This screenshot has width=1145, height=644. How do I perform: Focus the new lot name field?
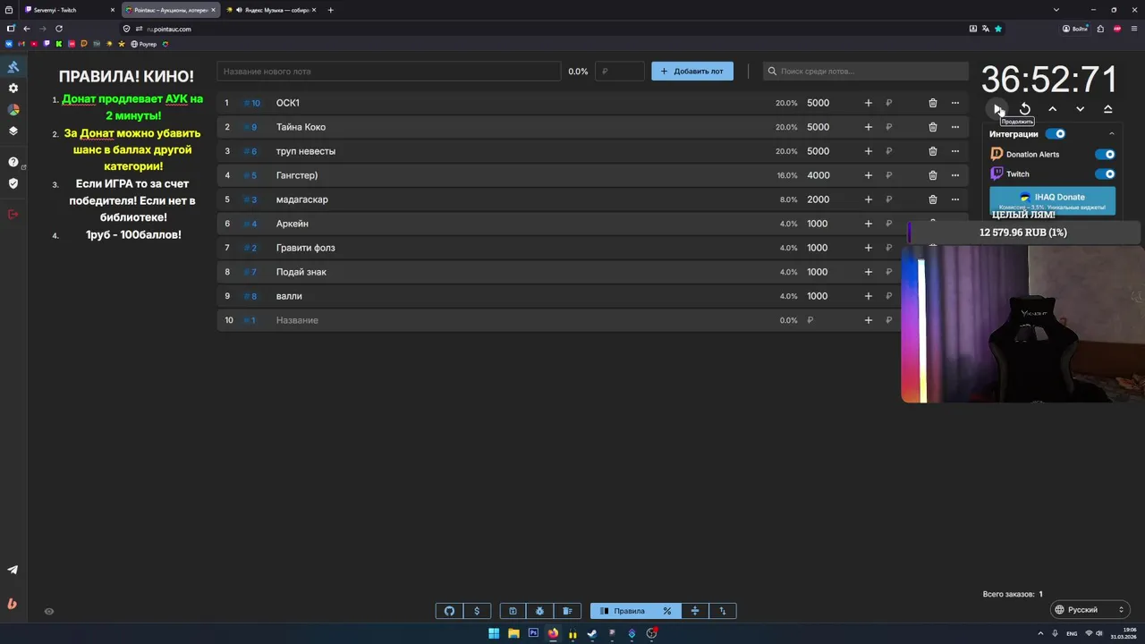389,72
